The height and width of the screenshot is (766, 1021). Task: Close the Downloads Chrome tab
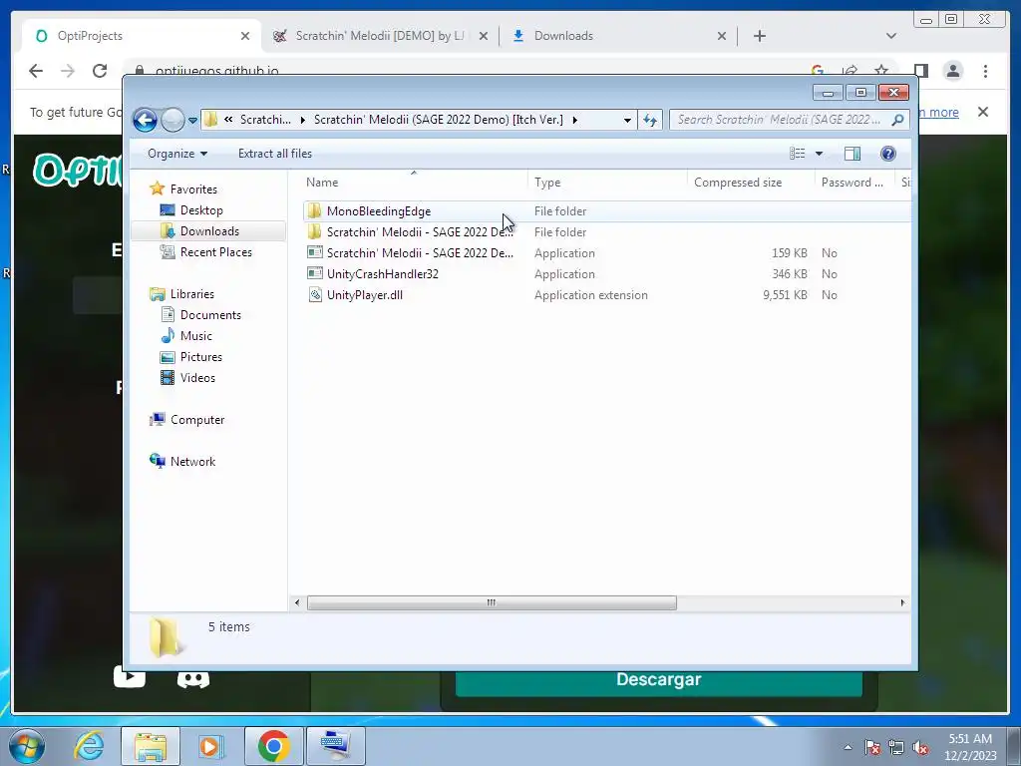coord(722,36)
